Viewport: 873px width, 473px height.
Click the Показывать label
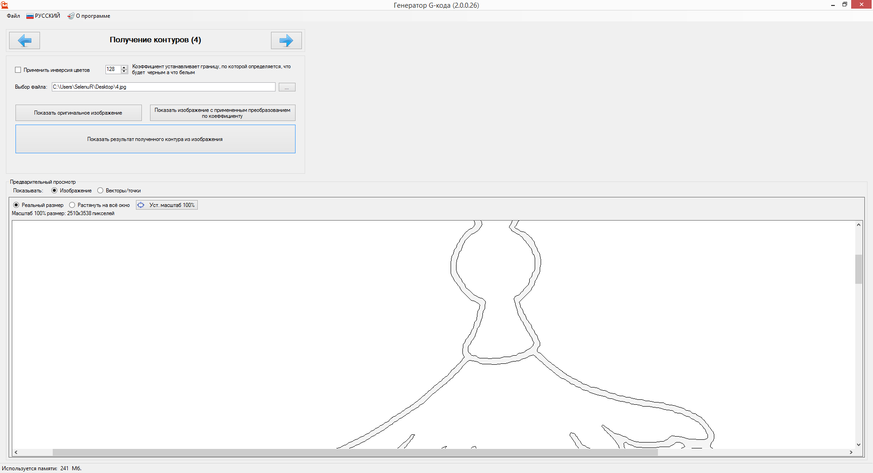coord(28,191)
